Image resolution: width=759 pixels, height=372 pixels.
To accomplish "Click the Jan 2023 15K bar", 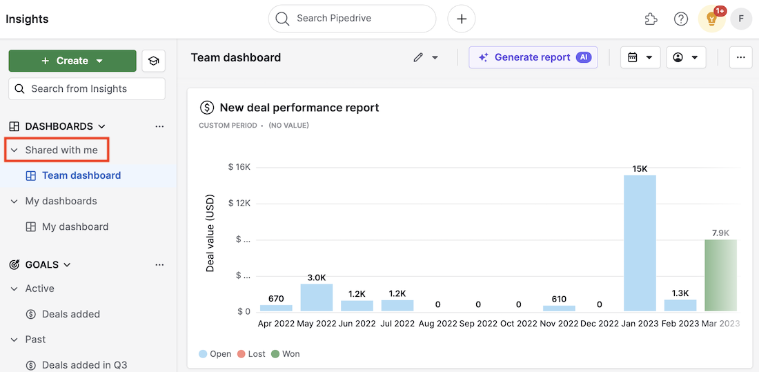I will pos(640,243).
